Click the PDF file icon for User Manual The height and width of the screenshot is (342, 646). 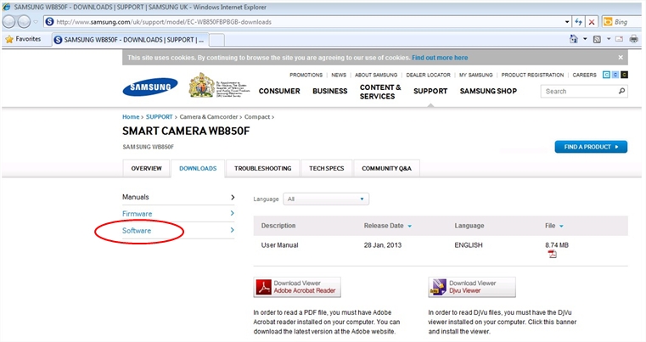tap(552, 254)
